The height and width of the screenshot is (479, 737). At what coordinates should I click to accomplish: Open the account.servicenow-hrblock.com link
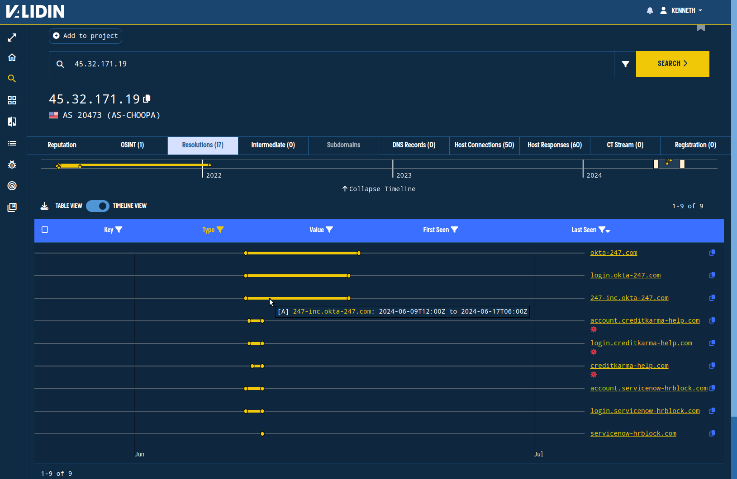pyautogui.click(x=649, y=388)
